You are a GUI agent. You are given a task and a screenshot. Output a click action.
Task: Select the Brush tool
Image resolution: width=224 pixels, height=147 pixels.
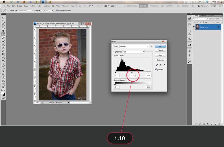[x=3, y=41]
